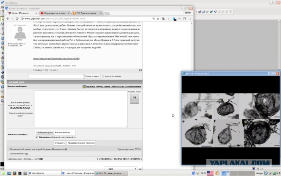Open a new tab in Chromium
Screen dimensions: 281x176
(107, 13)
